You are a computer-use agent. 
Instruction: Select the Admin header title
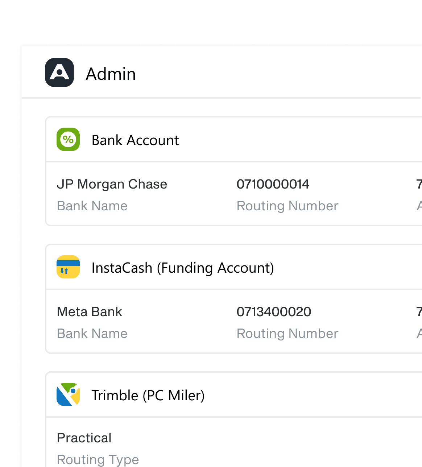(x=111, y=74)
